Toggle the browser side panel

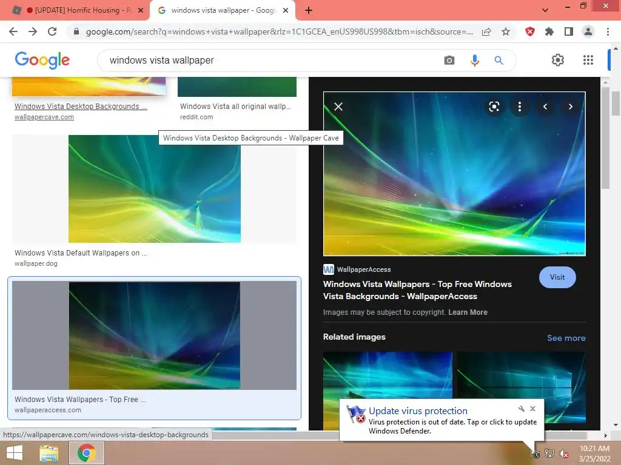(x=569, y=31)
